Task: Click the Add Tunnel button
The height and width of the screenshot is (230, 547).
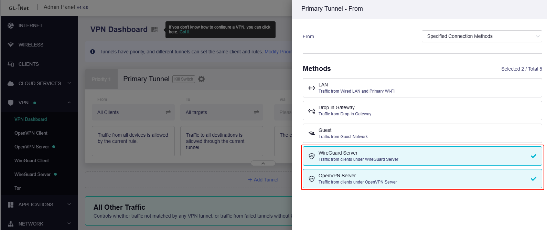Action: [x=263, y=180]
